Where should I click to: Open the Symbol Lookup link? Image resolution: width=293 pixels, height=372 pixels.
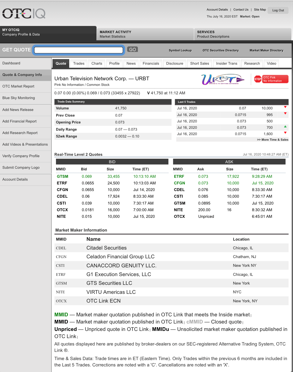[180, 50]
